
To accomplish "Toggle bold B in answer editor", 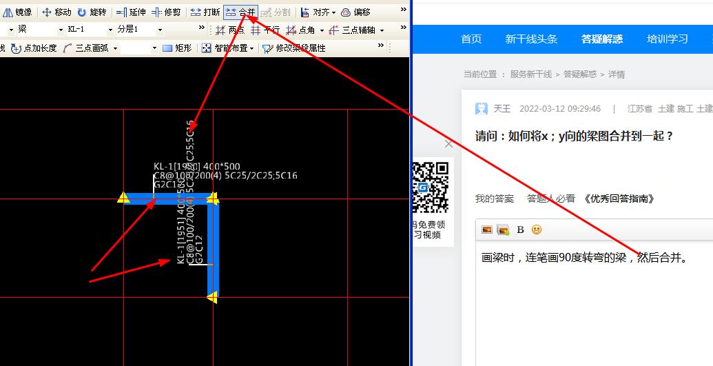I will click(x=521, y=230).
